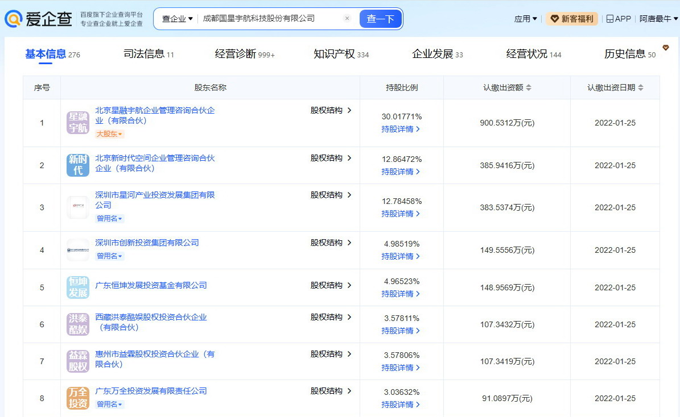Open the 阿唐最牛 account dropdown
The image size is (680, 417).
[x=658, y=19]
